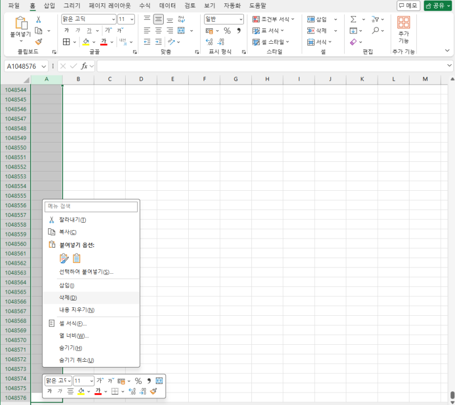The image size is (455, 405).
Task: Choose 숨기기(H) in the context menu
Action: [91, 348]
